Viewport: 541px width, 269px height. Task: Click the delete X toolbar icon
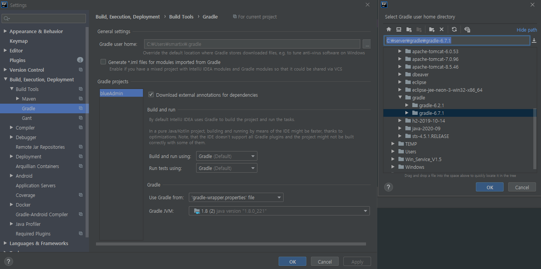(x=442, y=29)
